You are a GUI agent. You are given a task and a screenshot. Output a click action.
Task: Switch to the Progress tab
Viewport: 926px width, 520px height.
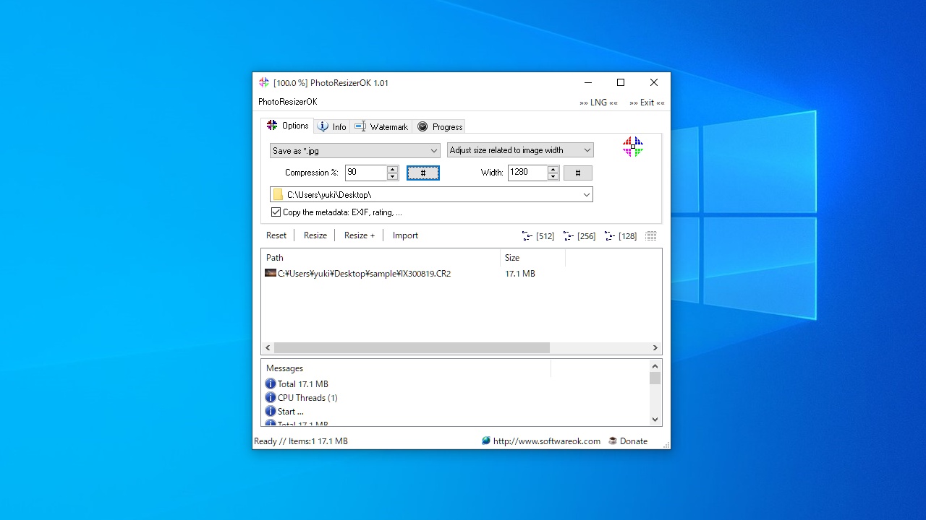439,126
